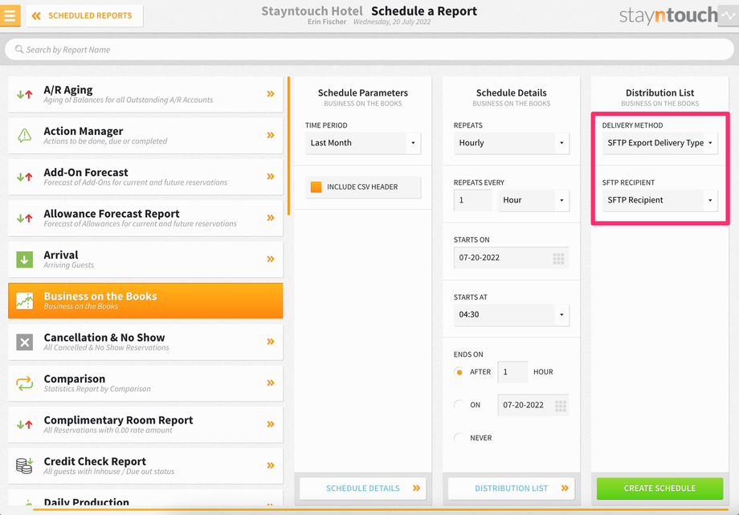Click the Ends On date field

click(x=533, y=405)
